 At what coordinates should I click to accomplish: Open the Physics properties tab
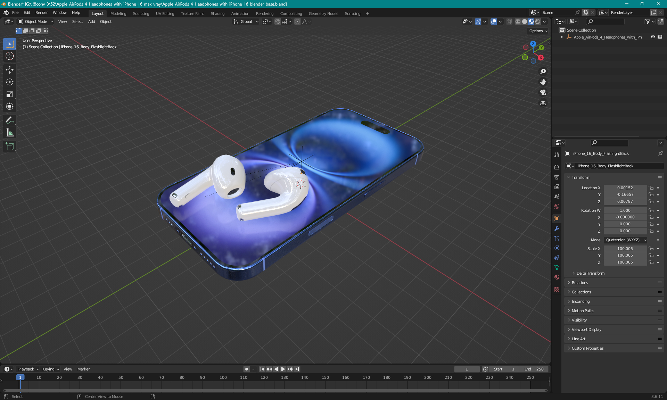(x=557, y=248)
